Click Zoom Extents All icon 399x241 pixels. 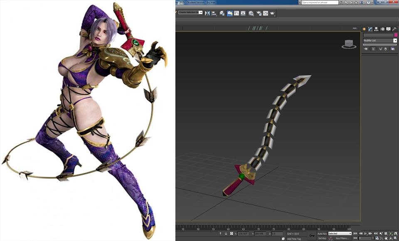395,234
